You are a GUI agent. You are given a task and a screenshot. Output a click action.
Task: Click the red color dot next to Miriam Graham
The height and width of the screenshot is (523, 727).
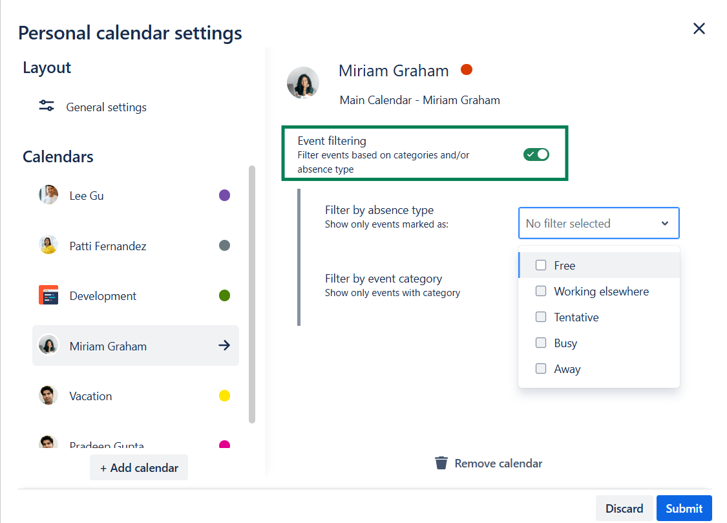pos(467,70)
